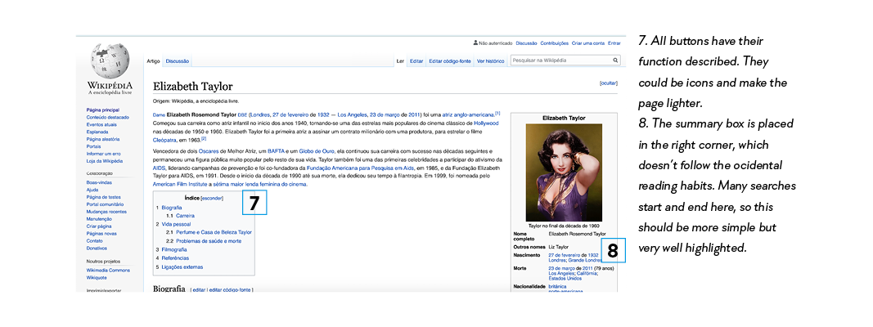The height and width of the screenshot is (327, 873).
Task: Jump to Filmografia in the Índice
Action: coord(174,249)
